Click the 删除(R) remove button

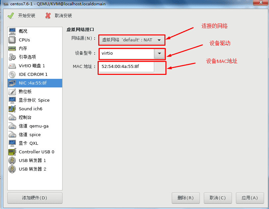[186, 198]
